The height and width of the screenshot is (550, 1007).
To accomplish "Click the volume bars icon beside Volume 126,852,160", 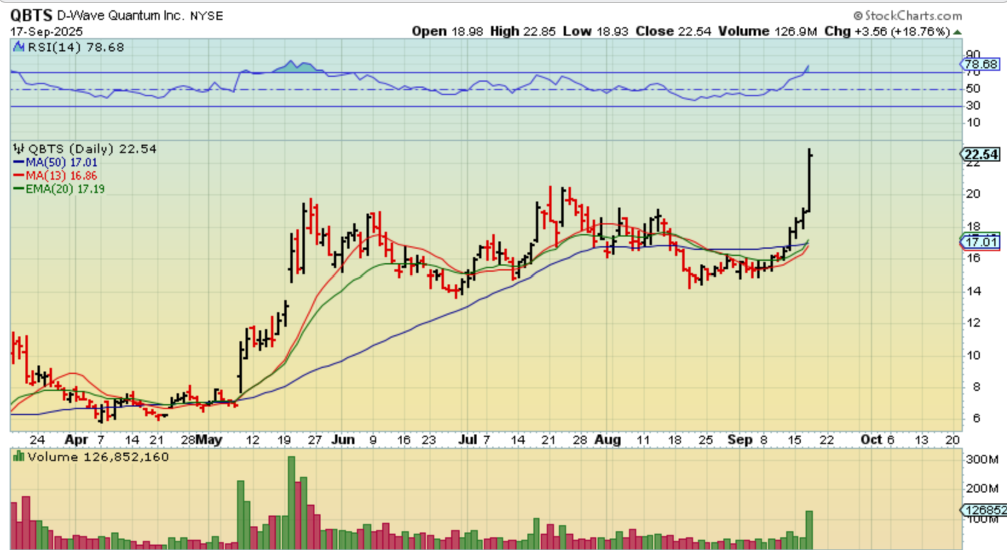I will (x=19, y=457).
